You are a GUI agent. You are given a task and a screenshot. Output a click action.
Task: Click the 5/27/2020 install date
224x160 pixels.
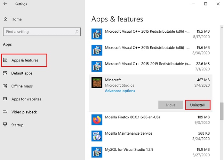pyautogui.click(x=201, y=155)
